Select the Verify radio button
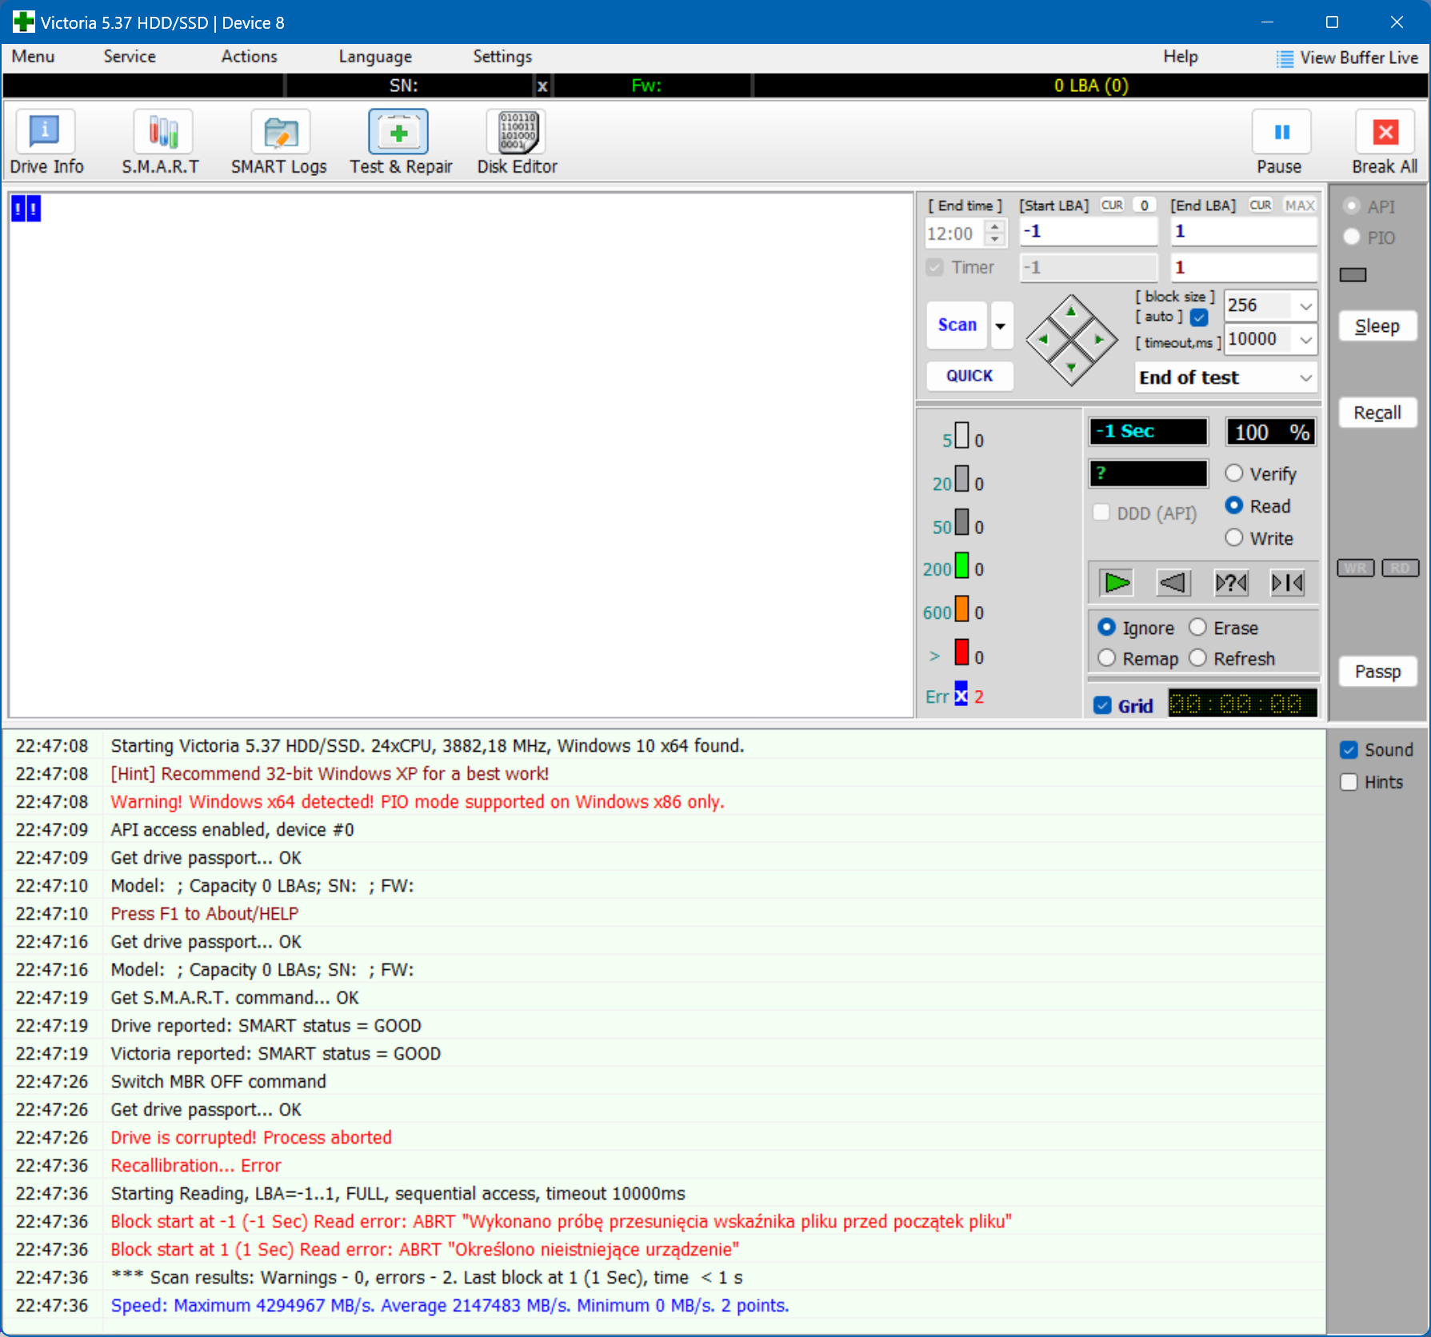 1234,473
